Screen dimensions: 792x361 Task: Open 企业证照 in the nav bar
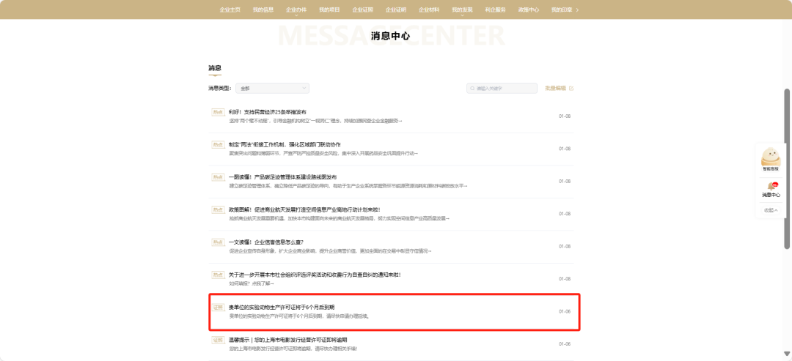[x=363, y=10]
